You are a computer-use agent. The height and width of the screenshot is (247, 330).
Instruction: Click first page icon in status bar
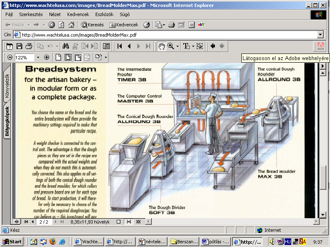tap(26, 221)
